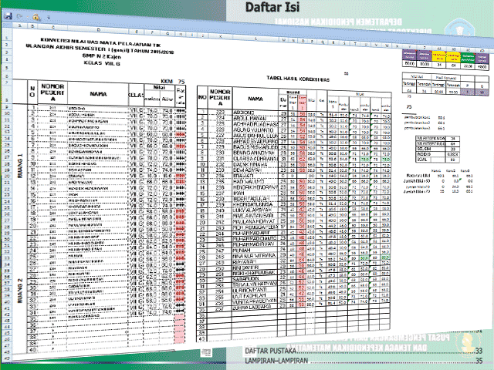
Task: Click the 'KKM' label cell
Action: pyautogui.click(x=167, y=81)
